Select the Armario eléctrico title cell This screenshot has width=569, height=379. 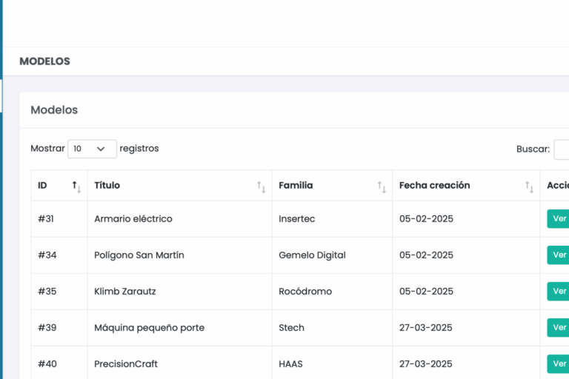(133, 219)
